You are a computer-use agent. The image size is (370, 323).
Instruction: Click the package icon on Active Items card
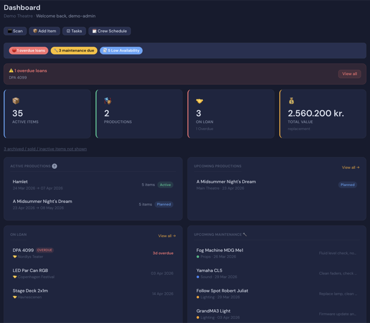[x=16, y=101]
